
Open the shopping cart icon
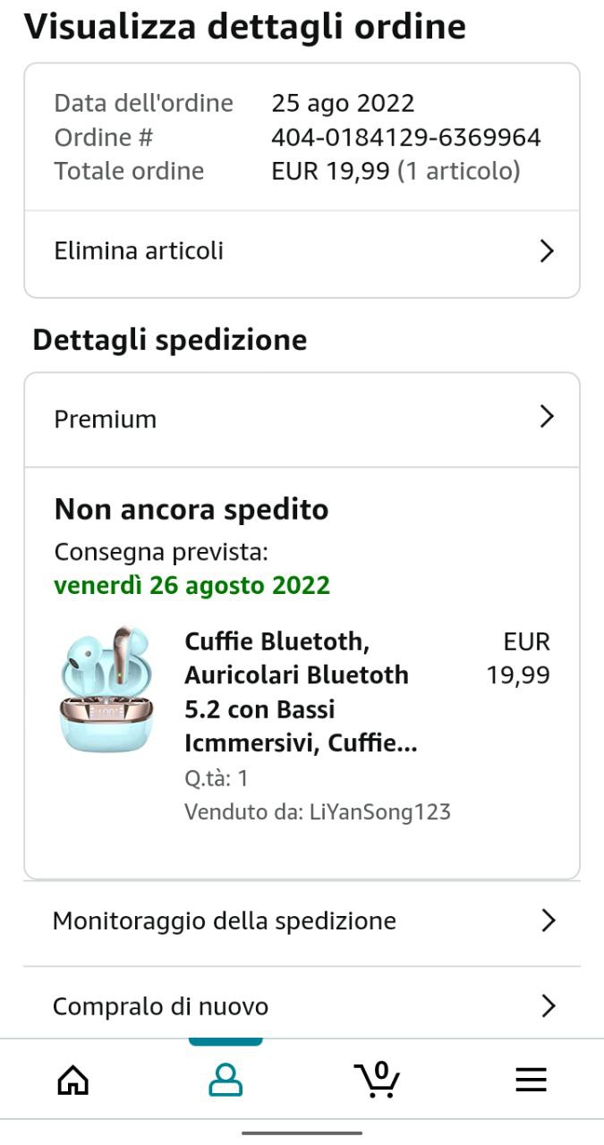pos(377,1079)
